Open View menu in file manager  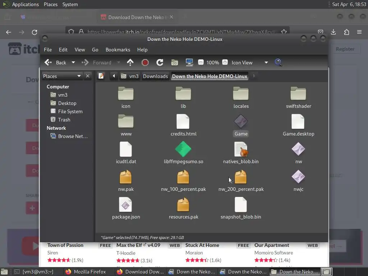(80, 50)
